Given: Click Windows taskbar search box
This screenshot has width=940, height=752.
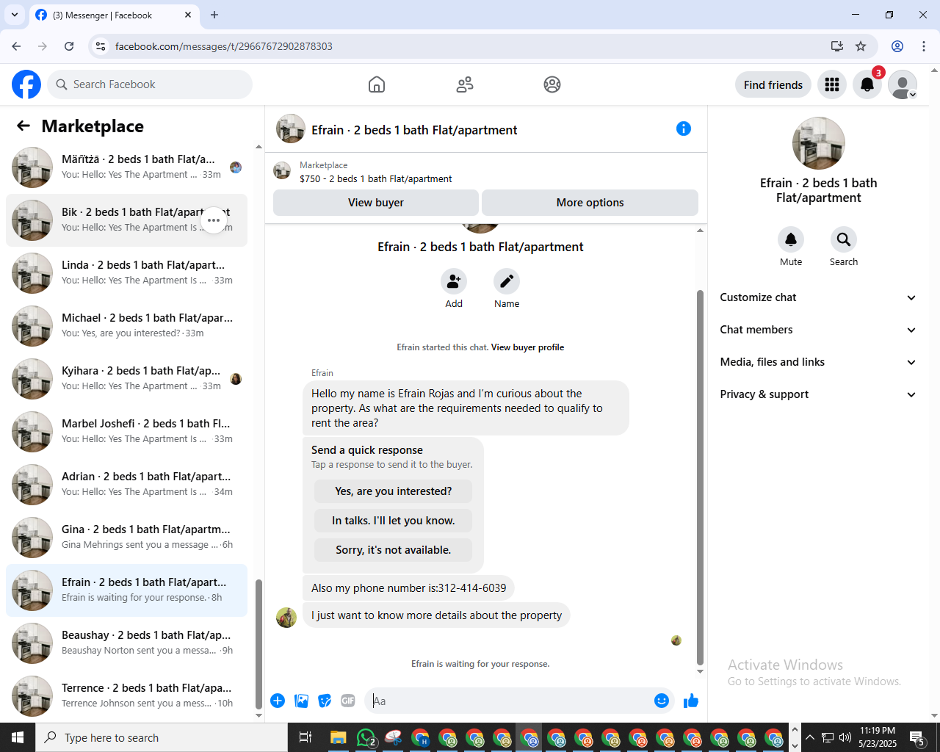Looking at the screenshot, I should [x=162, y=737].
